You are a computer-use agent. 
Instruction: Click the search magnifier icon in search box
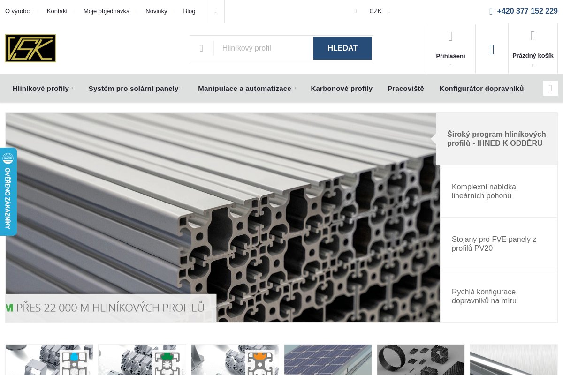tap(201, 48)
